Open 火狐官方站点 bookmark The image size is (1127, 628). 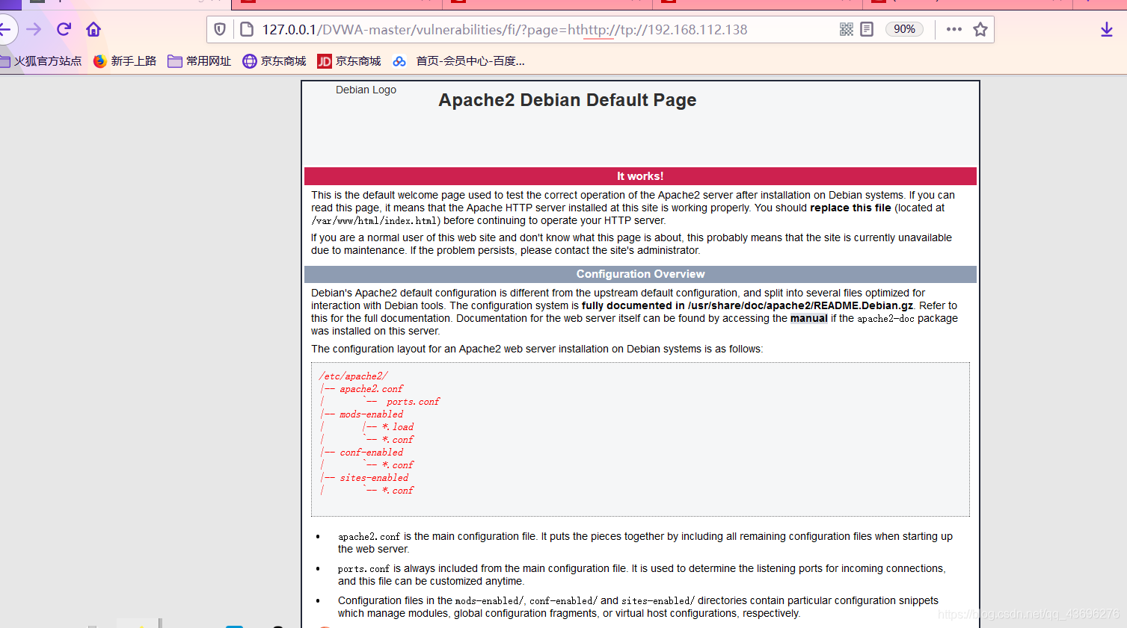[x=41, y=61]
